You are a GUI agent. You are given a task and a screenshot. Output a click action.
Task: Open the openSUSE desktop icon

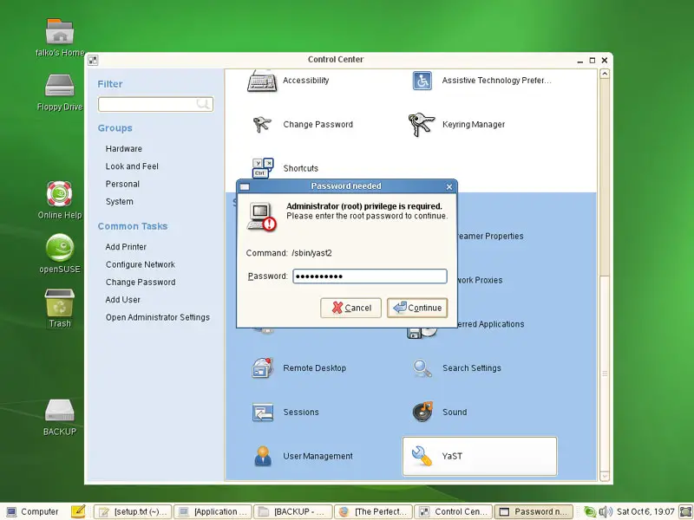pyautogui.click(x=60, y=248)
